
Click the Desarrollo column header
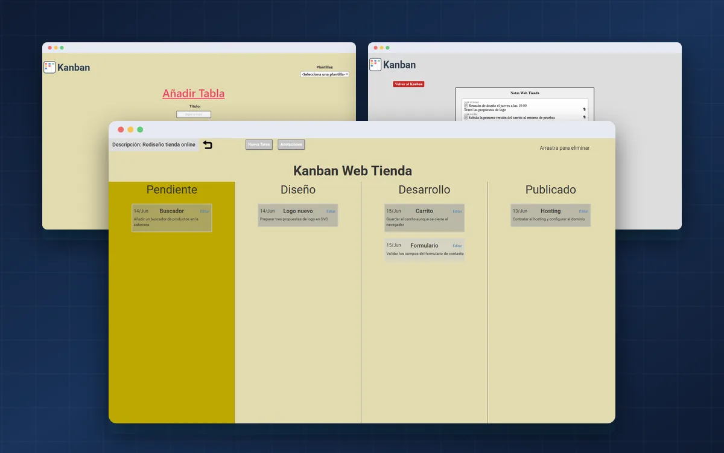424,190
